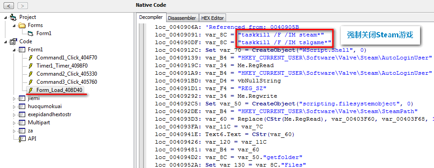Select Command3_Click_405760 procedure entry
Viewport: 434px width, 168px height.
67,82
